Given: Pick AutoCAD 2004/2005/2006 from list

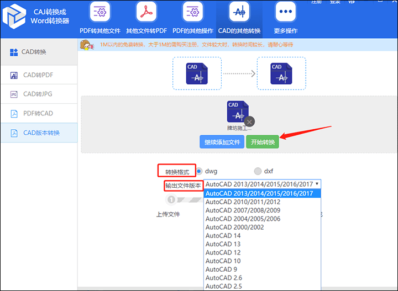Looking at the screenshot, I should (x=262, y=219).
